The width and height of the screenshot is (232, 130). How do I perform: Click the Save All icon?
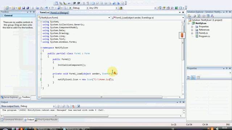[28, 8]
